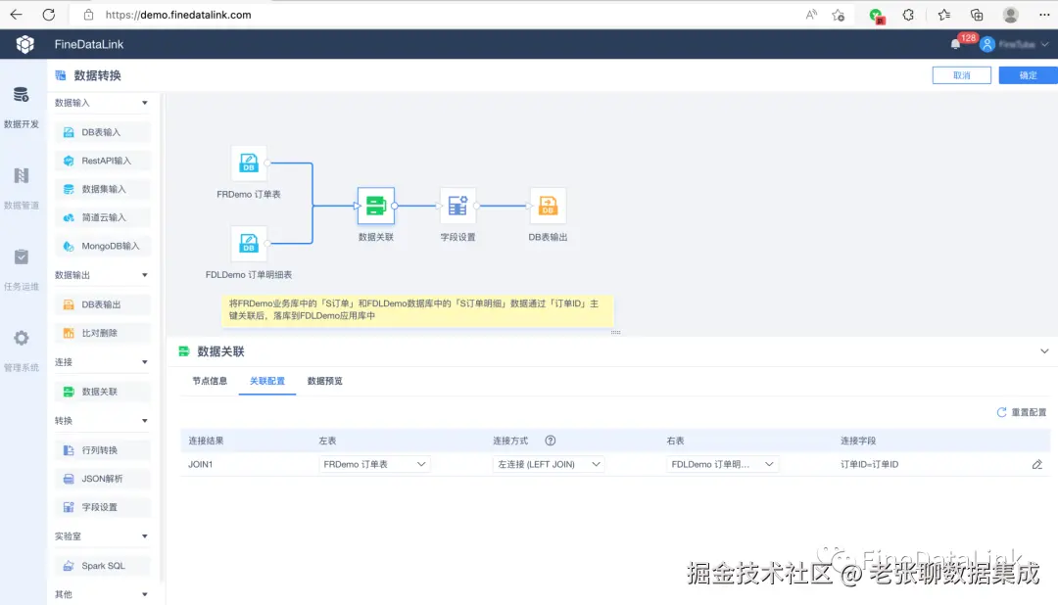Open 连接方式 dropdown 左连接 (LEFT JOIN)

tap(549, 464)
